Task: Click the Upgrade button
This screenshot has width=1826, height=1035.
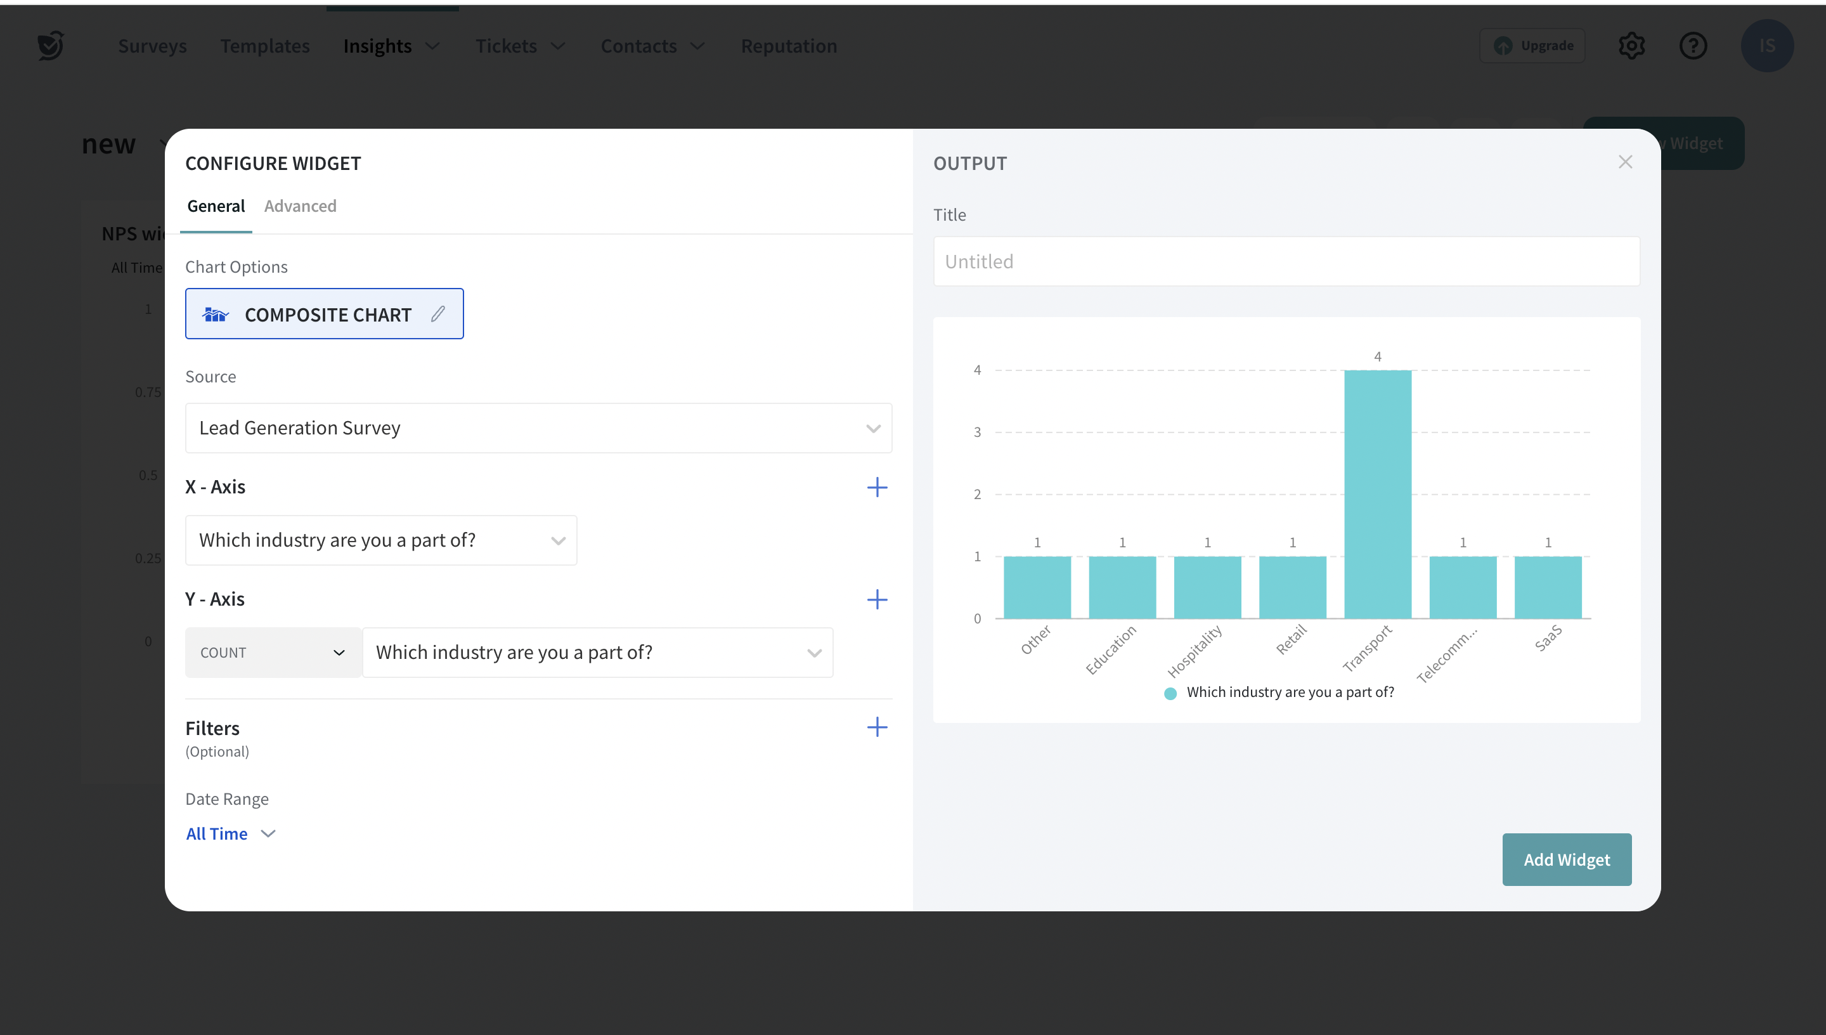Action: pyautogui.click(x=1532, y=46)
